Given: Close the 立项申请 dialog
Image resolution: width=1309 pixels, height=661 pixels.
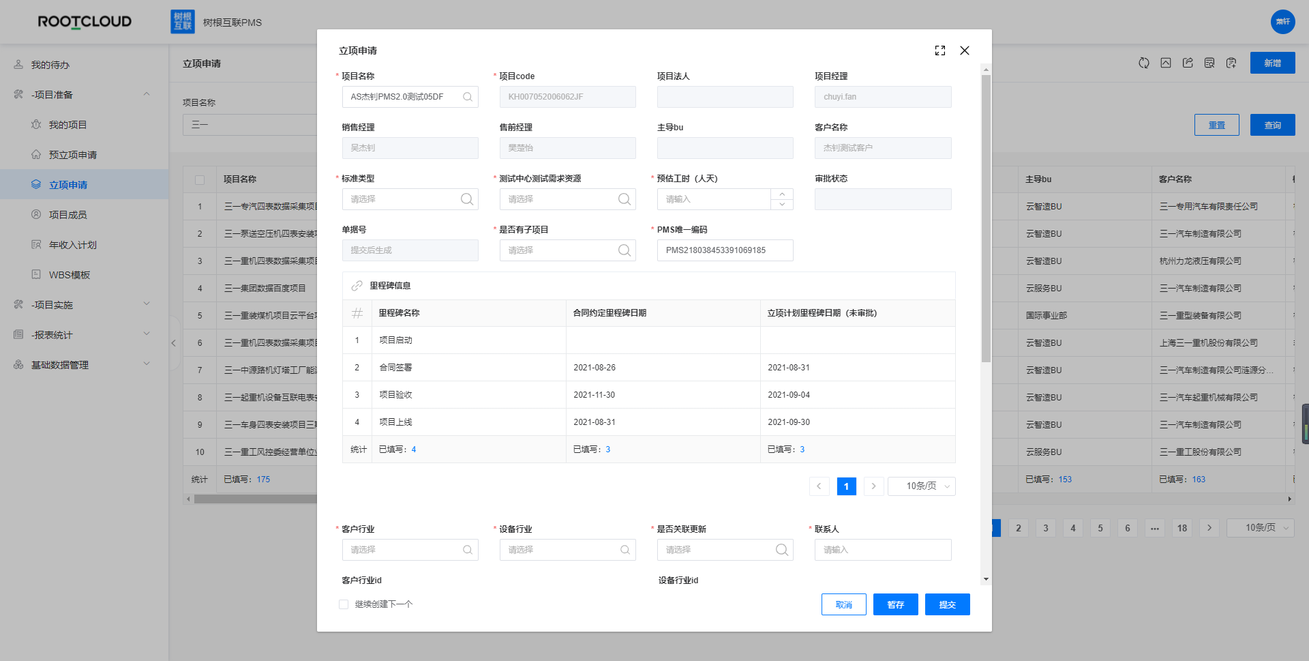Looking at the screenshot, I should (x=965, y=50).
